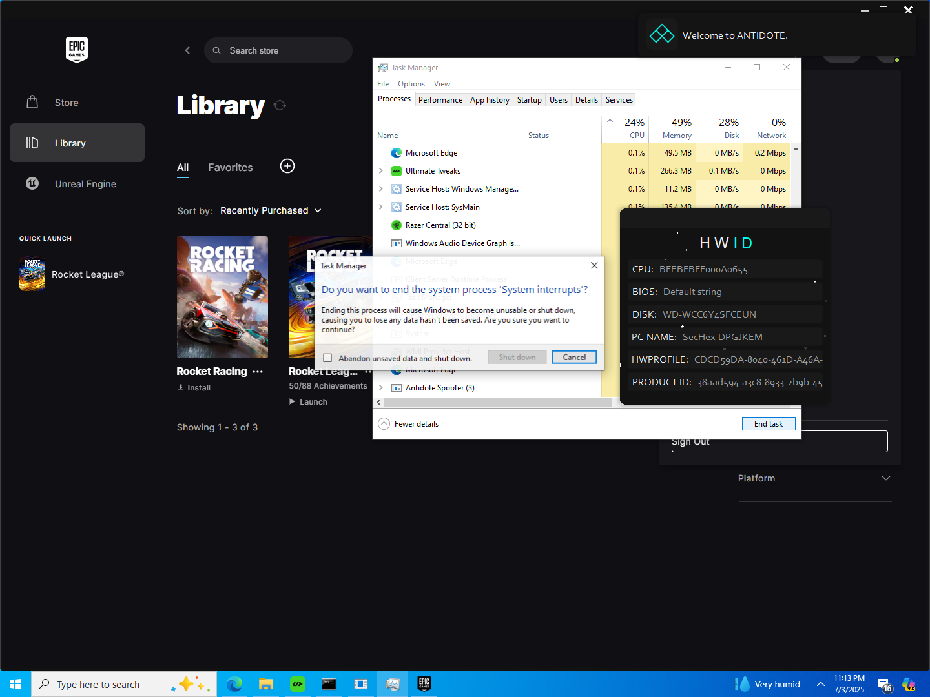Screen dimensions: 930x697
Task: Open Microsoft Edge from the taskbar
Action: [234, 684]
